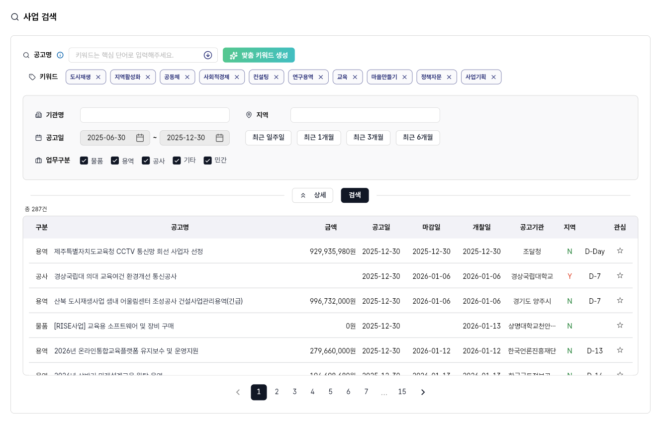Image resolution: width=658 pixels, height=421 pixels.
Task: Click the sparkle icon on 맞춤 키워드 생성
Action: click(x=234, y=55)
